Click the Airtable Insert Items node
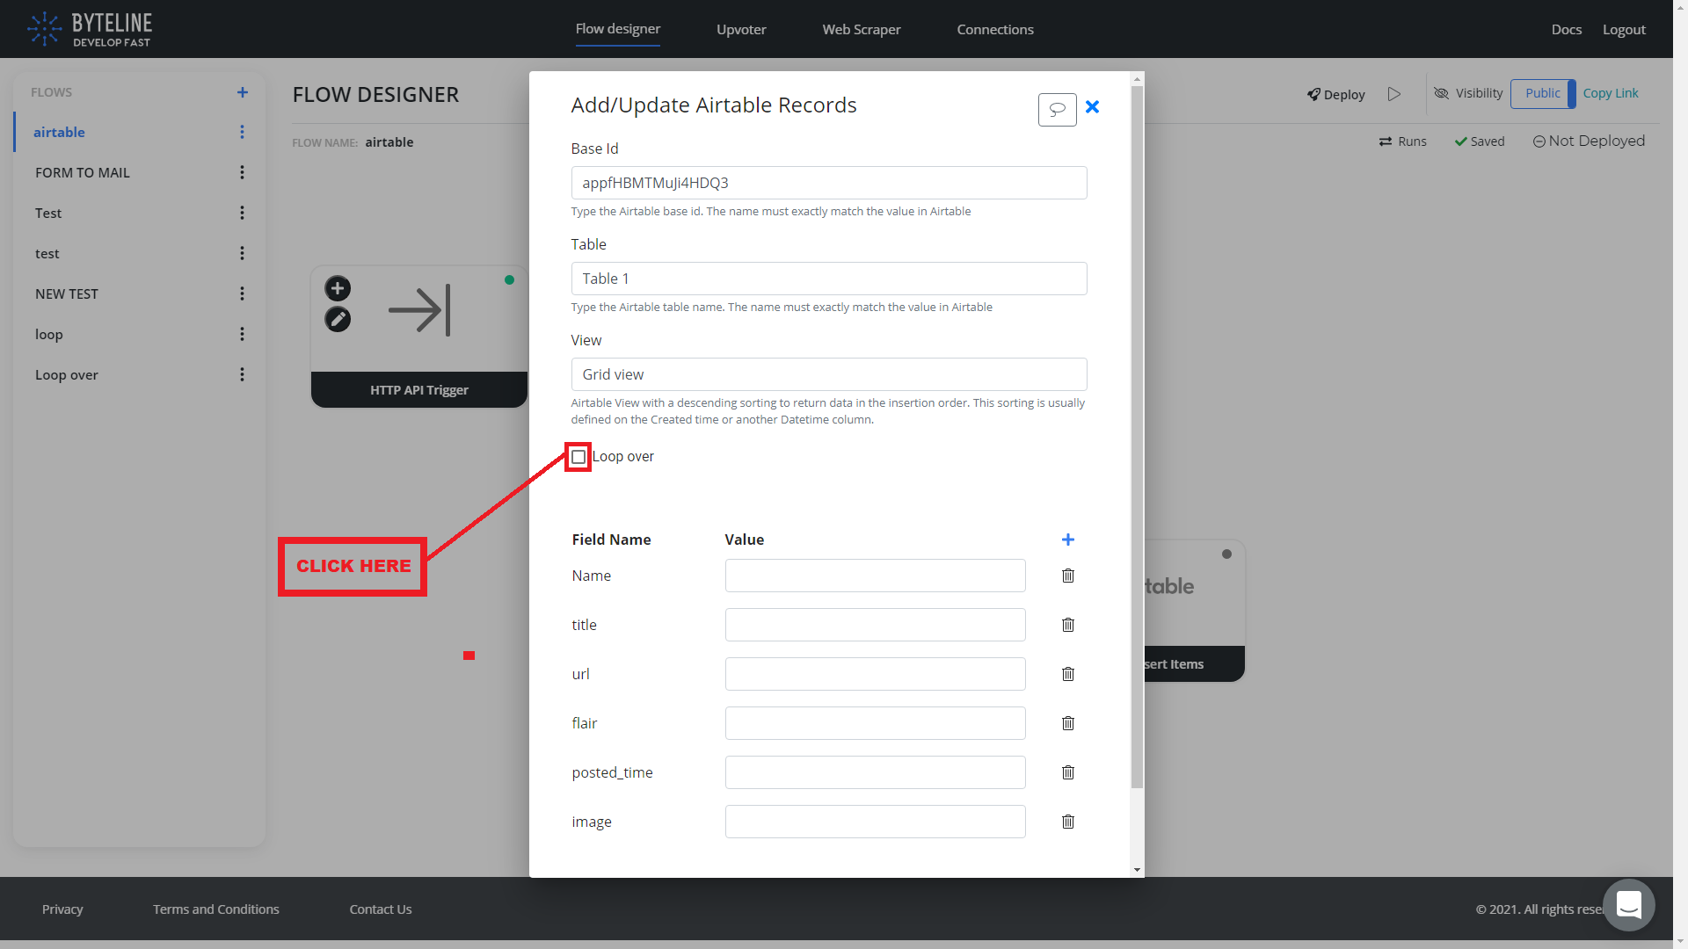The height and width of the screenshot is (949, 1688). 1195,611
